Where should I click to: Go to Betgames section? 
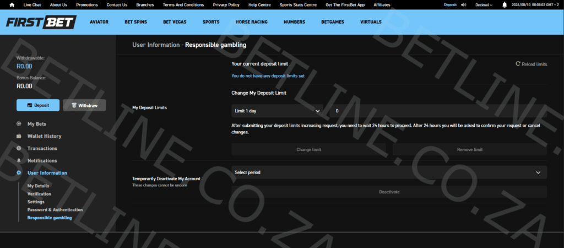pos(333,22)
